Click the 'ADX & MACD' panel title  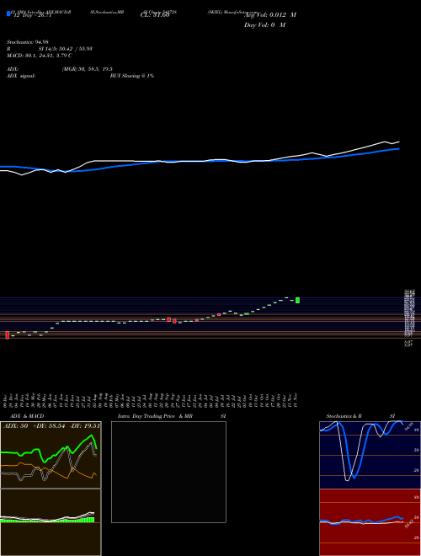tap(27, 416)
